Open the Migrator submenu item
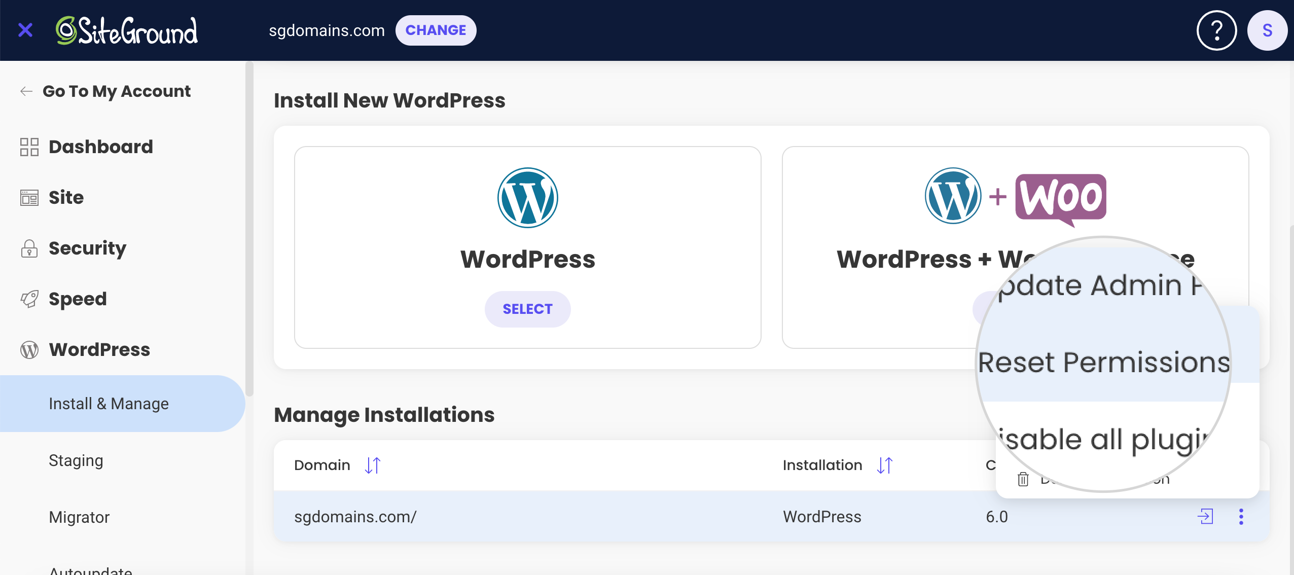This screenshot has height=575, width=1294. click(79, 517)
